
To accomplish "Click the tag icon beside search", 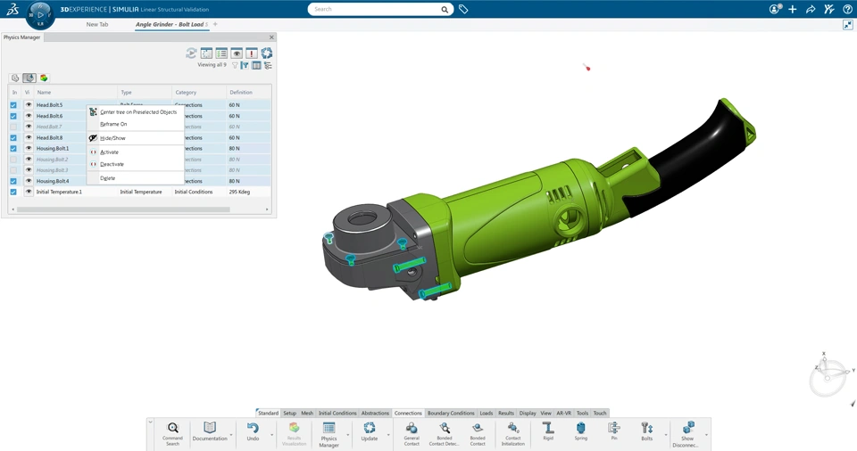I will point(463,9).
